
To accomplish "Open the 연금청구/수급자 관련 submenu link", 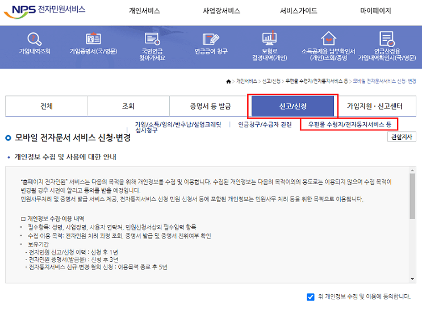I will pyautogui.click(x=265, y=124).
